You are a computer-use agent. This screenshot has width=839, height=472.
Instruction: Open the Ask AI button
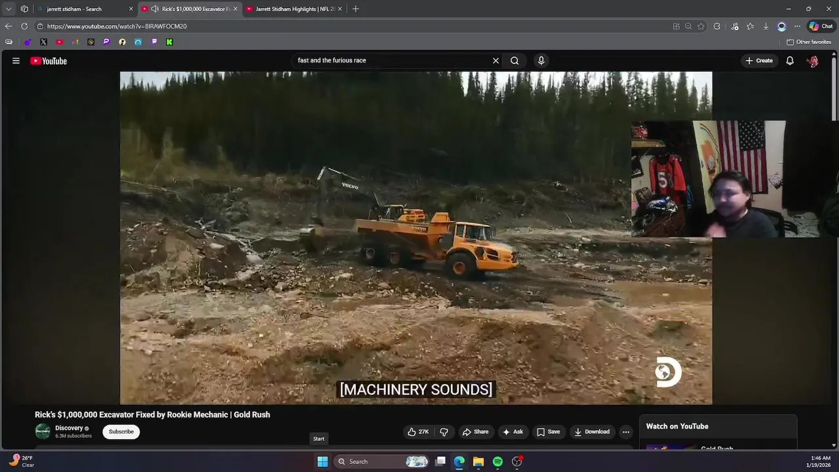click(x=513, y=431)
